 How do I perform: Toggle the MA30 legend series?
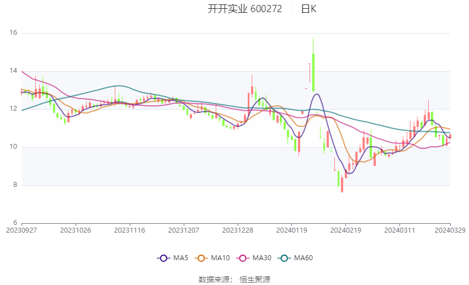[254, 258]
